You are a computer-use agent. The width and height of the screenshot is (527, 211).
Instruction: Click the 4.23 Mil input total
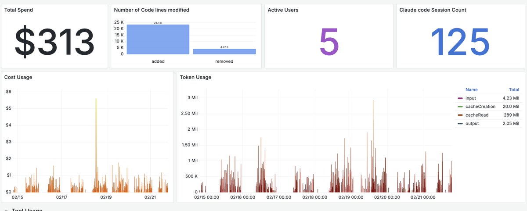click(511, 98)
